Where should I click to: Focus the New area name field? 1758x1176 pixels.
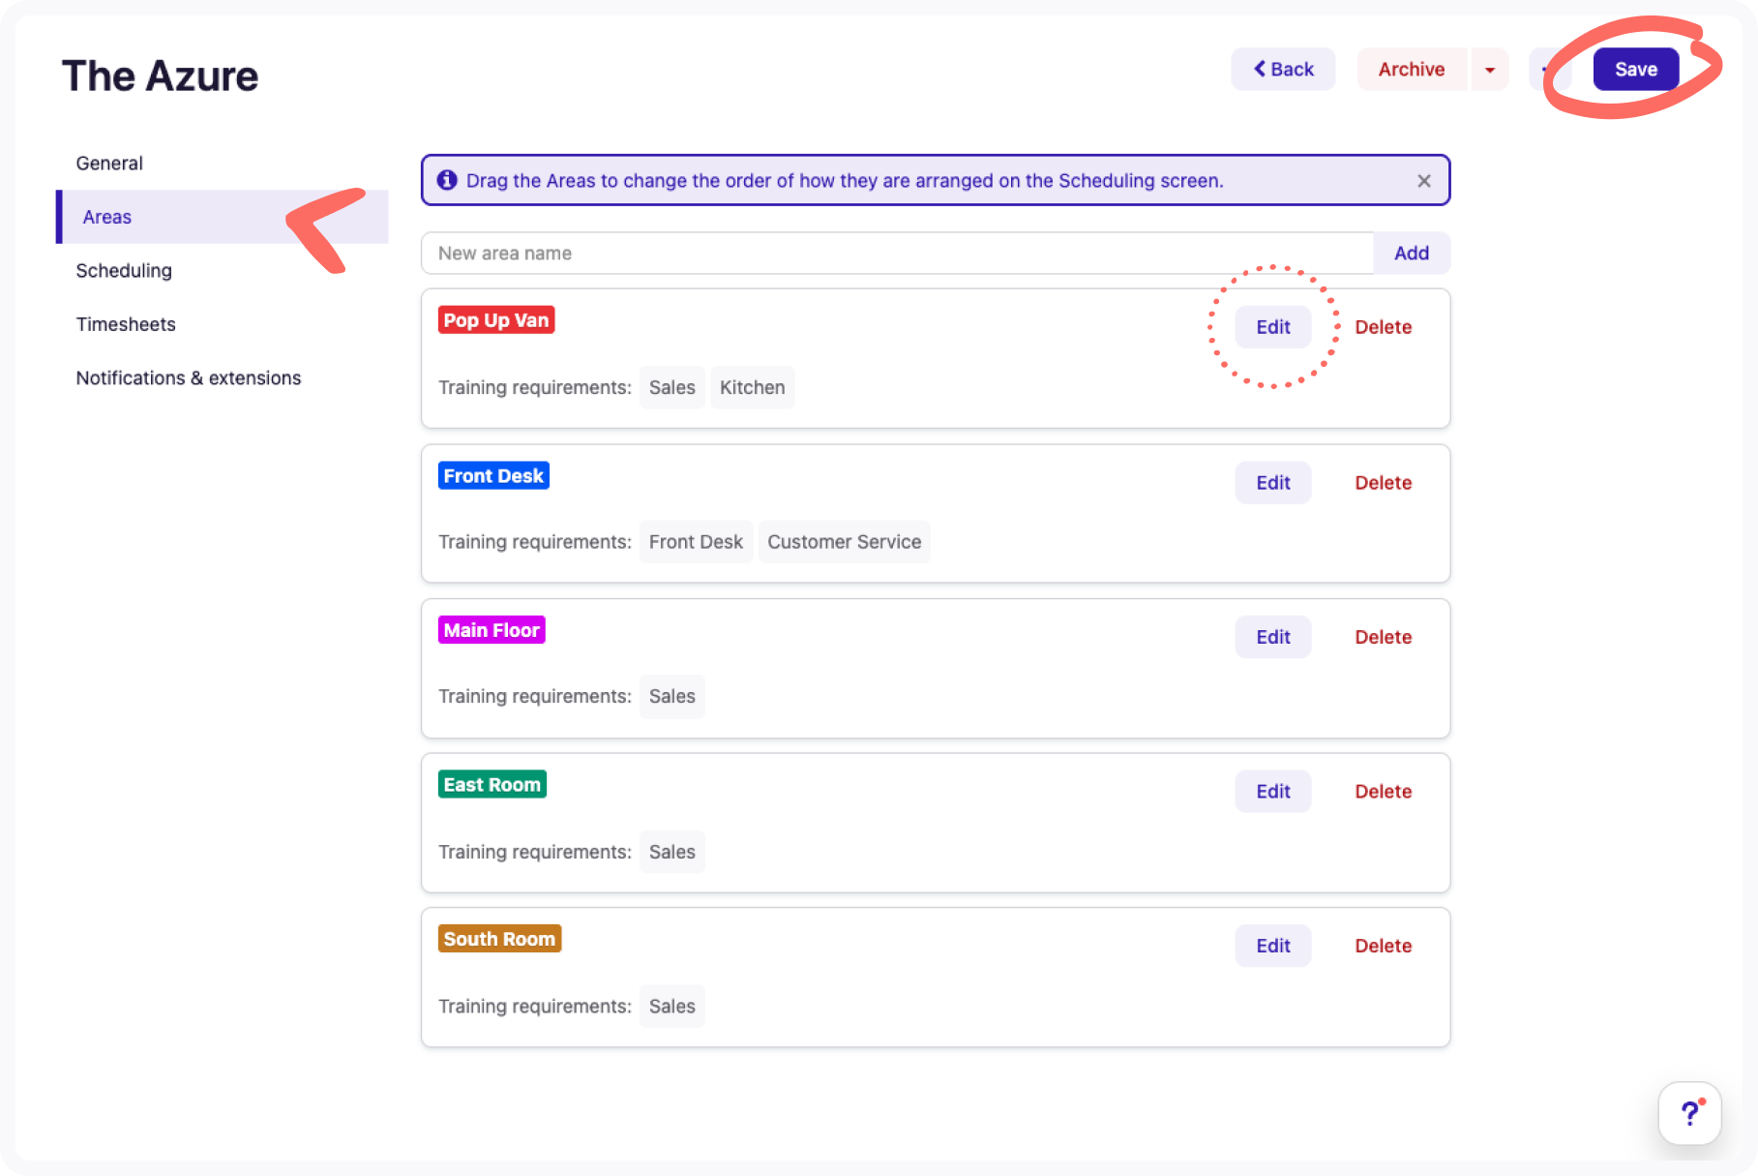[x=897, y=254]
